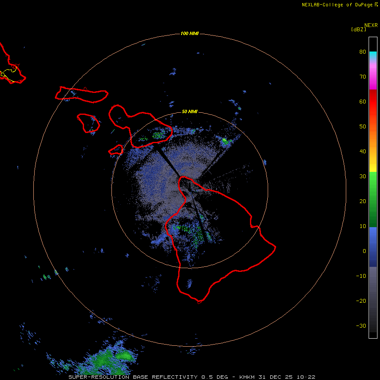Viewport: 380px width, 380px height.
Task: Click the 50 value on the dBZ scale
Action: tap(363, 127)
